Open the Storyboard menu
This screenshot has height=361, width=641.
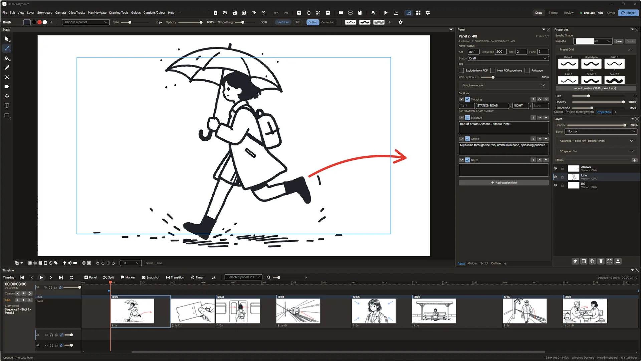45,13
